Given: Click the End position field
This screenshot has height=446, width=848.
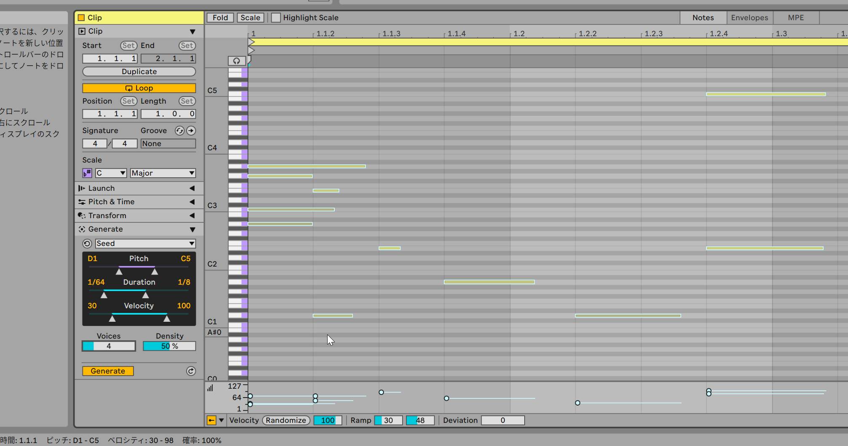Looking at the screenshot, I should (168, 59).
